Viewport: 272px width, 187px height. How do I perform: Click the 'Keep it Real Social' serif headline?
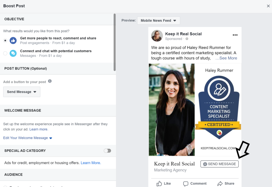[174, 164]
